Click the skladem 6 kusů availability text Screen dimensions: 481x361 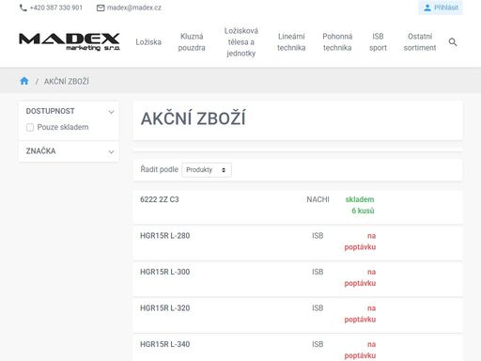point(360,205)
